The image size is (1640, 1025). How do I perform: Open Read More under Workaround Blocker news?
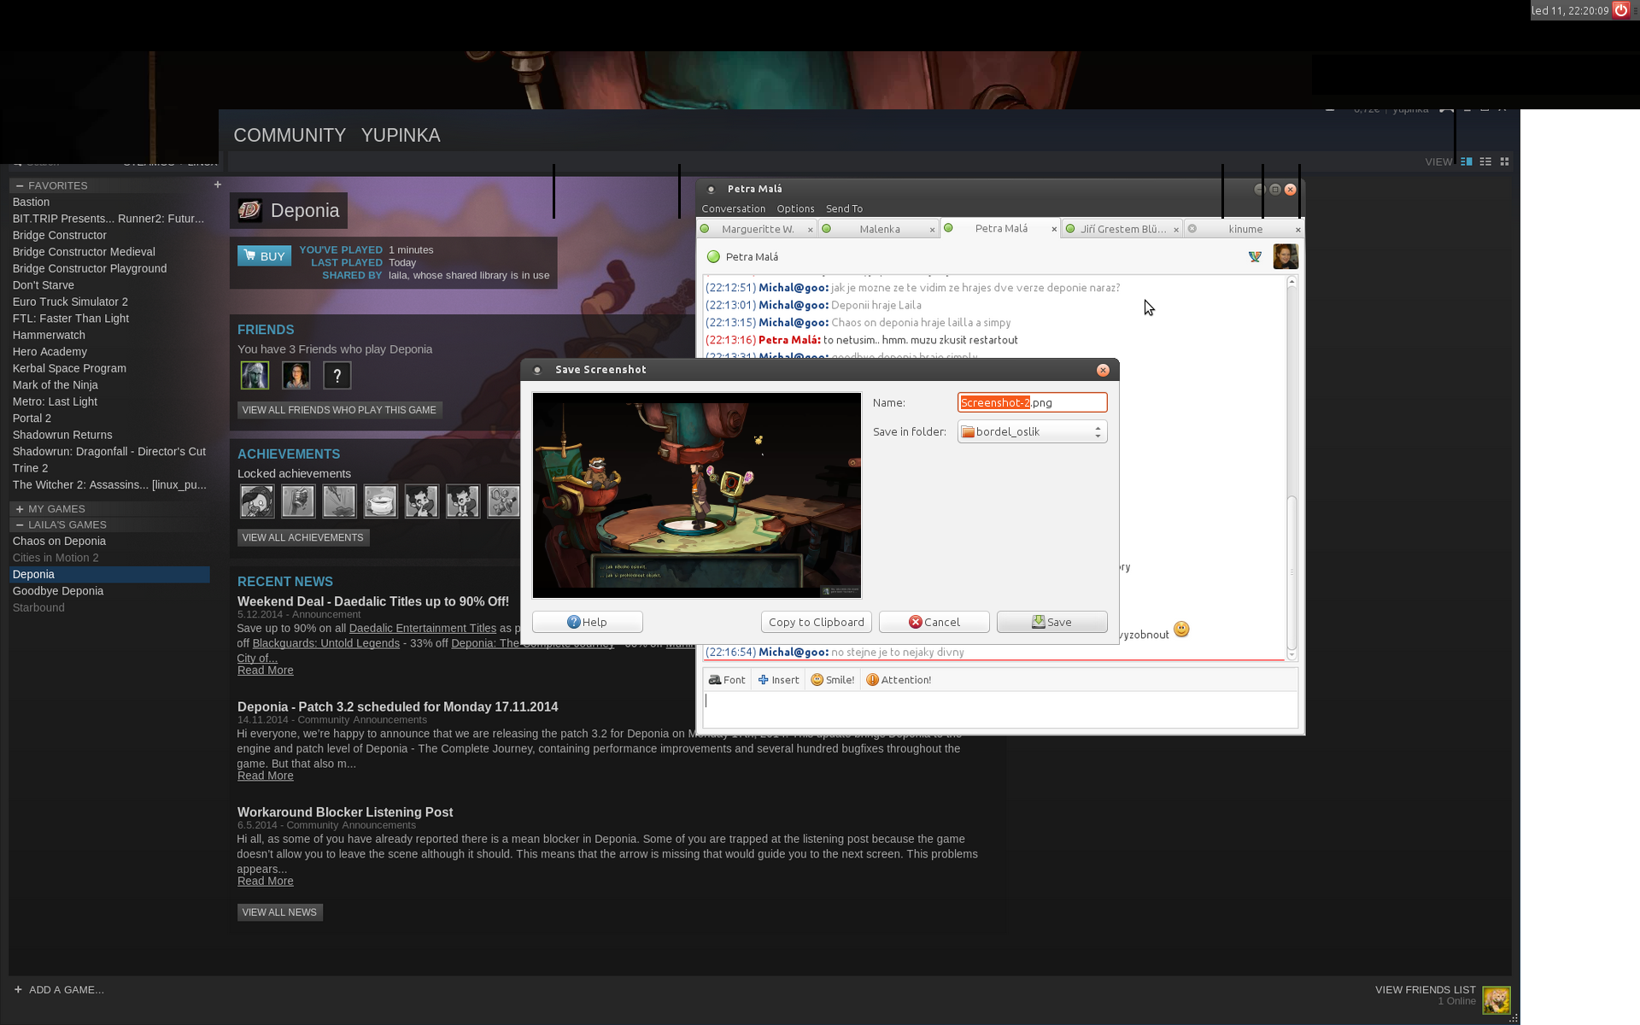coord(265,881)
